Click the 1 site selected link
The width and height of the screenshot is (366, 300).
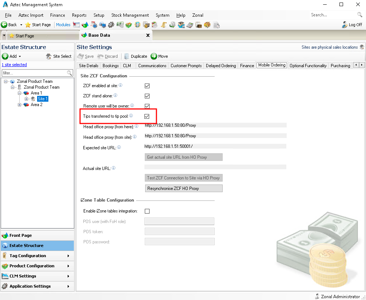pyautogui.click(x=14, y=65)
